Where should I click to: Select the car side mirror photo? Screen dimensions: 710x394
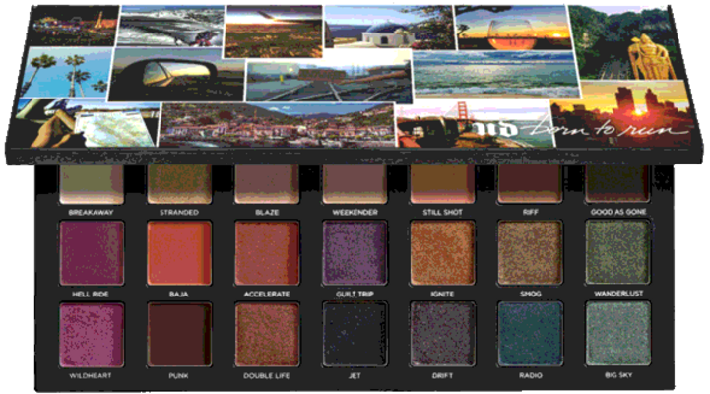(176, 75)
